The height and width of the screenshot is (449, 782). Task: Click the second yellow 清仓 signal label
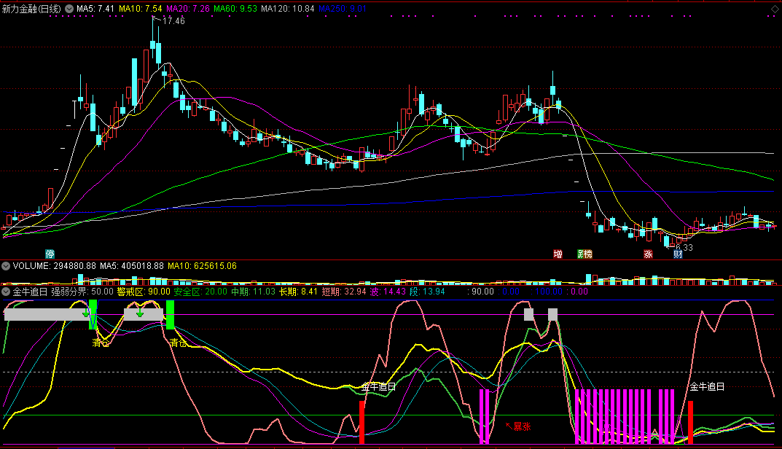coord(178,343)
